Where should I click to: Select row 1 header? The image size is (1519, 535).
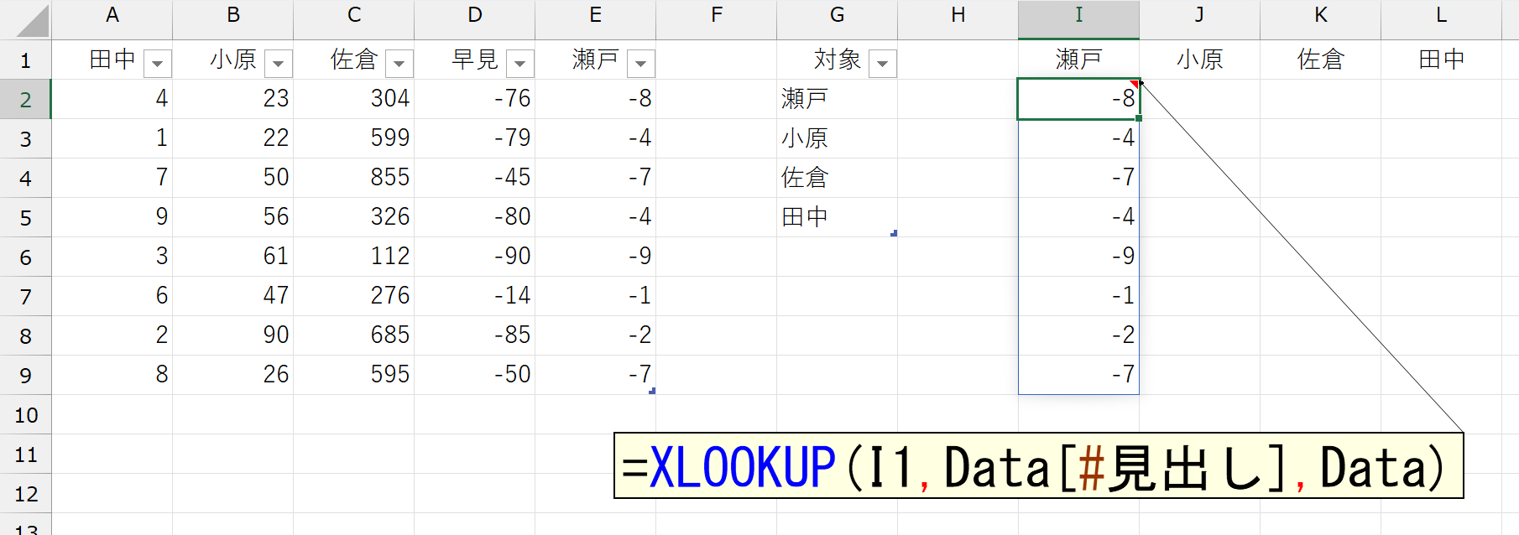click(x=25, y=60)
